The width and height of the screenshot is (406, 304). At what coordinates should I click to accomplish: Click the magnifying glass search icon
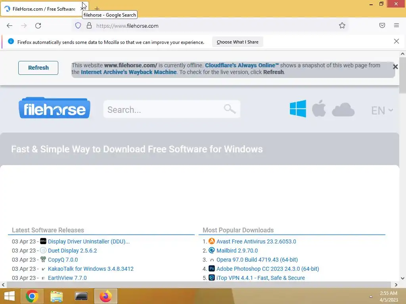(x=230, y=109)
